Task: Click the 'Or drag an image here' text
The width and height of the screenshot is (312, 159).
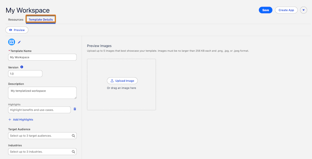Action: (122, 88)
